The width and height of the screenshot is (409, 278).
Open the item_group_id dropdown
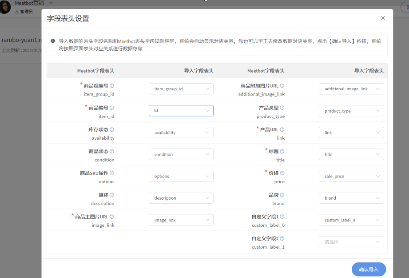pos(181,89)
